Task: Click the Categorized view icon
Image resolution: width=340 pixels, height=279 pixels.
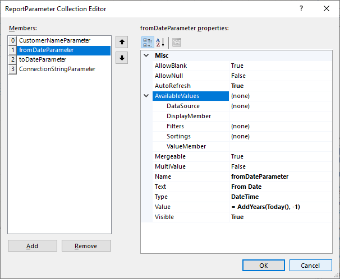Action: click(x=147, y=42)
